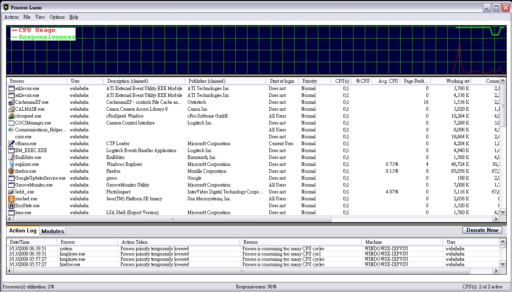
Task: Click the Process Lasso title bar icon
Action: (x=6, y=7)
